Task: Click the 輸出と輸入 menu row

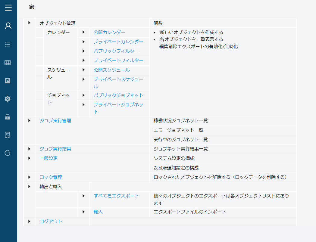Action: [50, 187]
